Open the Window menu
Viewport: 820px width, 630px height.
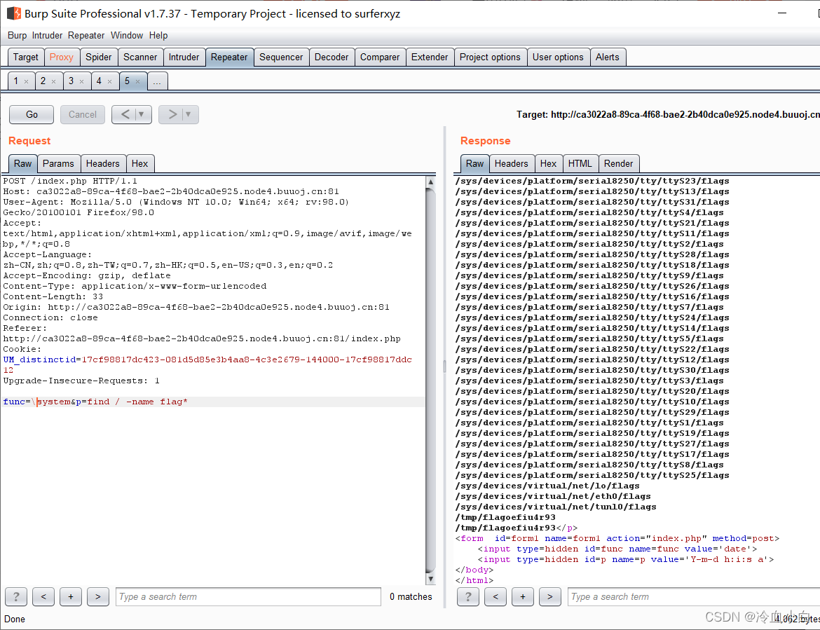point(127,36)
